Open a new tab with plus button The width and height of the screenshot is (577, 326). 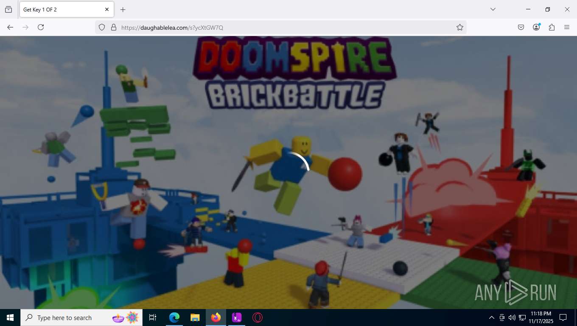pyautogui.click(x=123, y=9)
